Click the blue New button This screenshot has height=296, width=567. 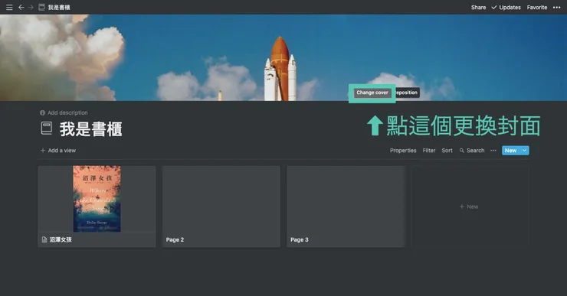tap(510, 151)
